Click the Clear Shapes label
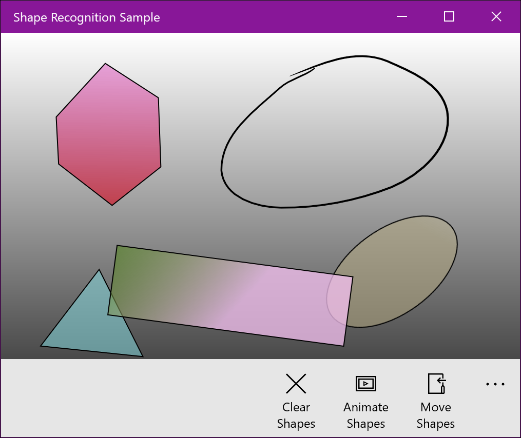The image size is (521, 438). click(x=296, y=415)
